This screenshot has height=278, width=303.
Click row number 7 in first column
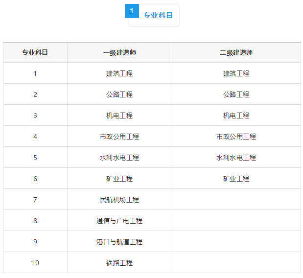click(35, 200)
